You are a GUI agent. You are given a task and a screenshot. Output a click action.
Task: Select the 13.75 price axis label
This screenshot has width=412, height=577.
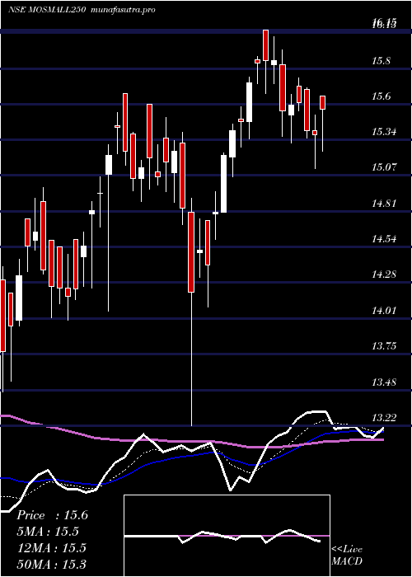[x=384, y=346]
